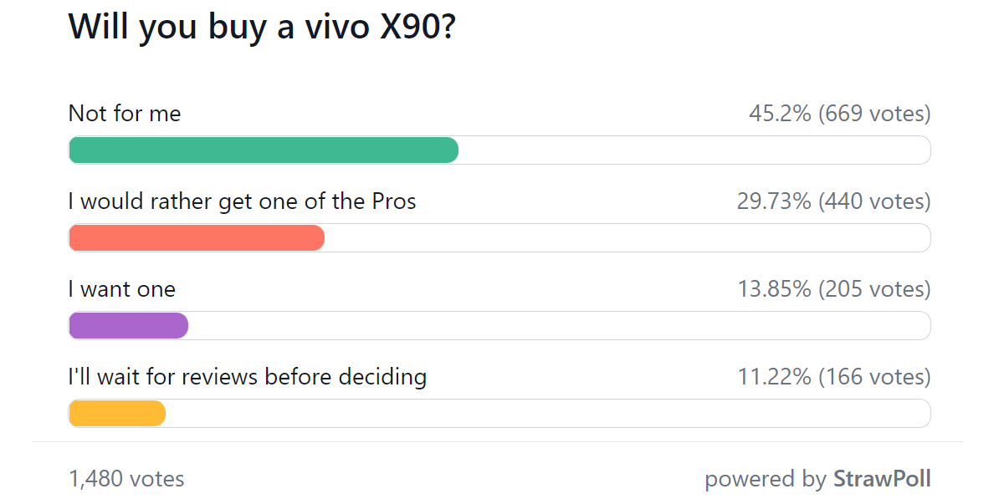Click the '1,480 votes' total counter

125,478
